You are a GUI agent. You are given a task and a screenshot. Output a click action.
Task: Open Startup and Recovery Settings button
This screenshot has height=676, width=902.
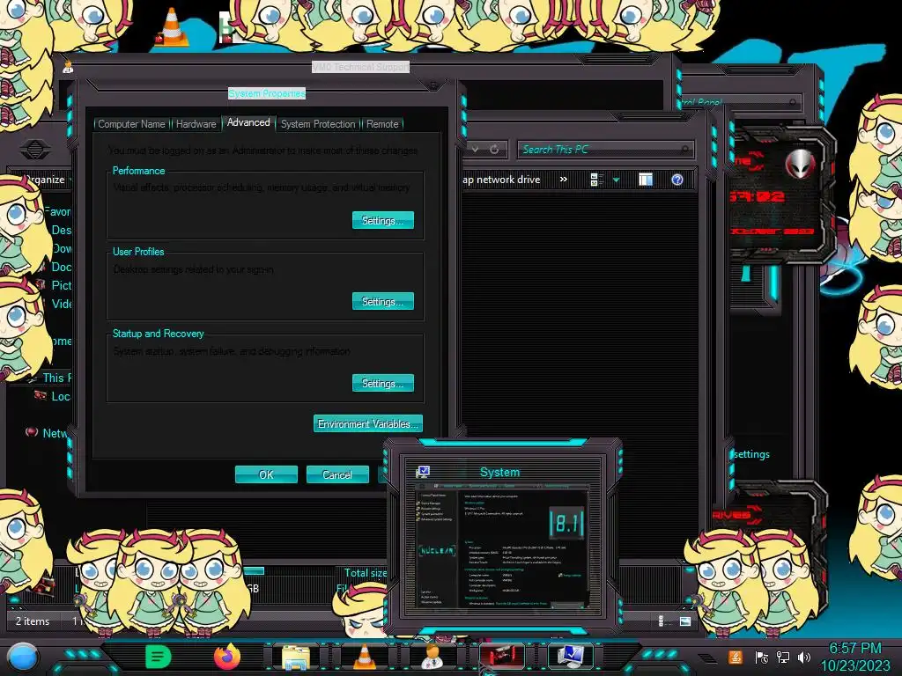pos(382,384)
